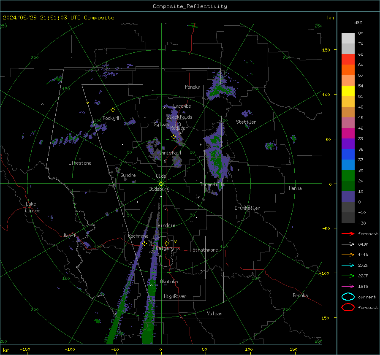Viewport: 380px width, 355px height.
Task: Click the white 04DK arrow icon
Action: (x=348, y=244)
